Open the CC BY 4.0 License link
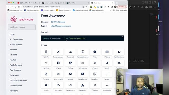The width and height of the screenshot is (169, 95). (x=58, y=22)
